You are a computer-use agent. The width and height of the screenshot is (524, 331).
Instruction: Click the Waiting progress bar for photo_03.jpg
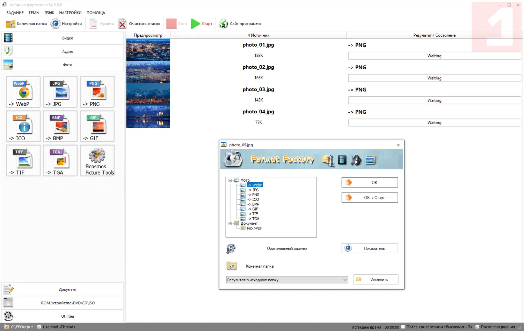pos(435,100)
